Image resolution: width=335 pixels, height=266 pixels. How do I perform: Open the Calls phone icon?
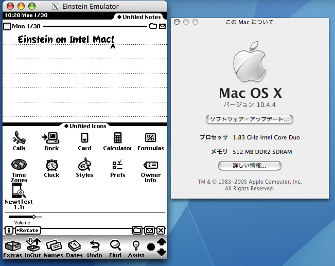click(x=19, y=140)
